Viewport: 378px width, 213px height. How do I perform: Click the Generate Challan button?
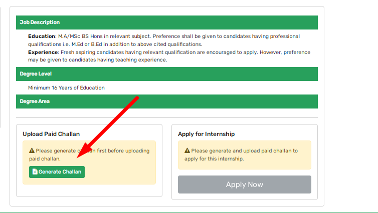tap(57, 172)
